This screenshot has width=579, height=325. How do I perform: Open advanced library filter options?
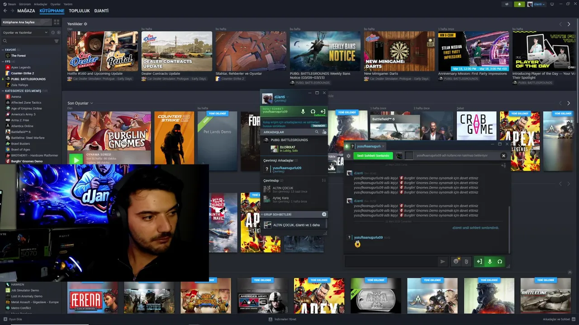click(x=57, y=41)
